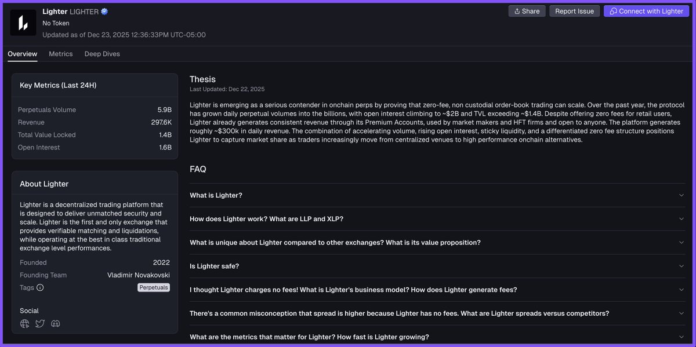Viewport: 696px width, 347px height.
Task: Click the FAQ heading
Action: [198, 169]
